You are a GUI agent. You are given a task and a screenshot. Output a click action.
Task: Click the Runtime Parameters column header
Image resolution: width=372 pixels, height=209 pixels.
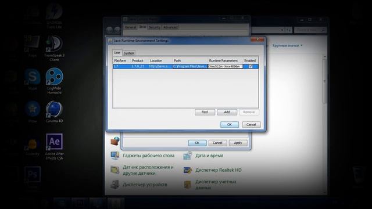[x=226, y=60]
